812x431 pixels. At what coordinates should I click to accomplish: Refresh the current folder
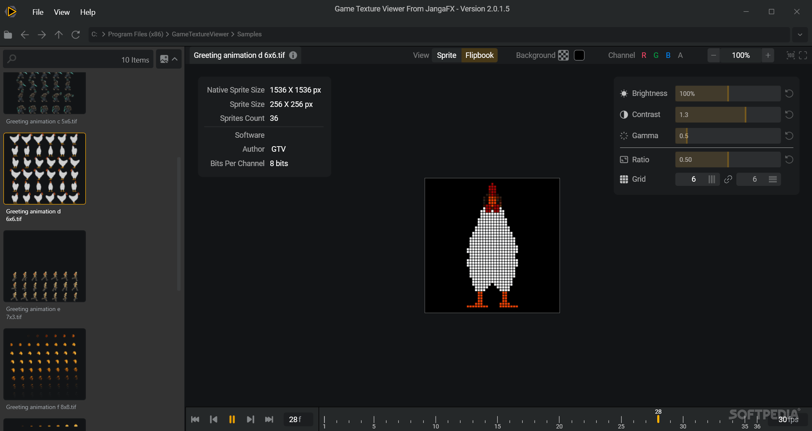(x=76, y=35)
